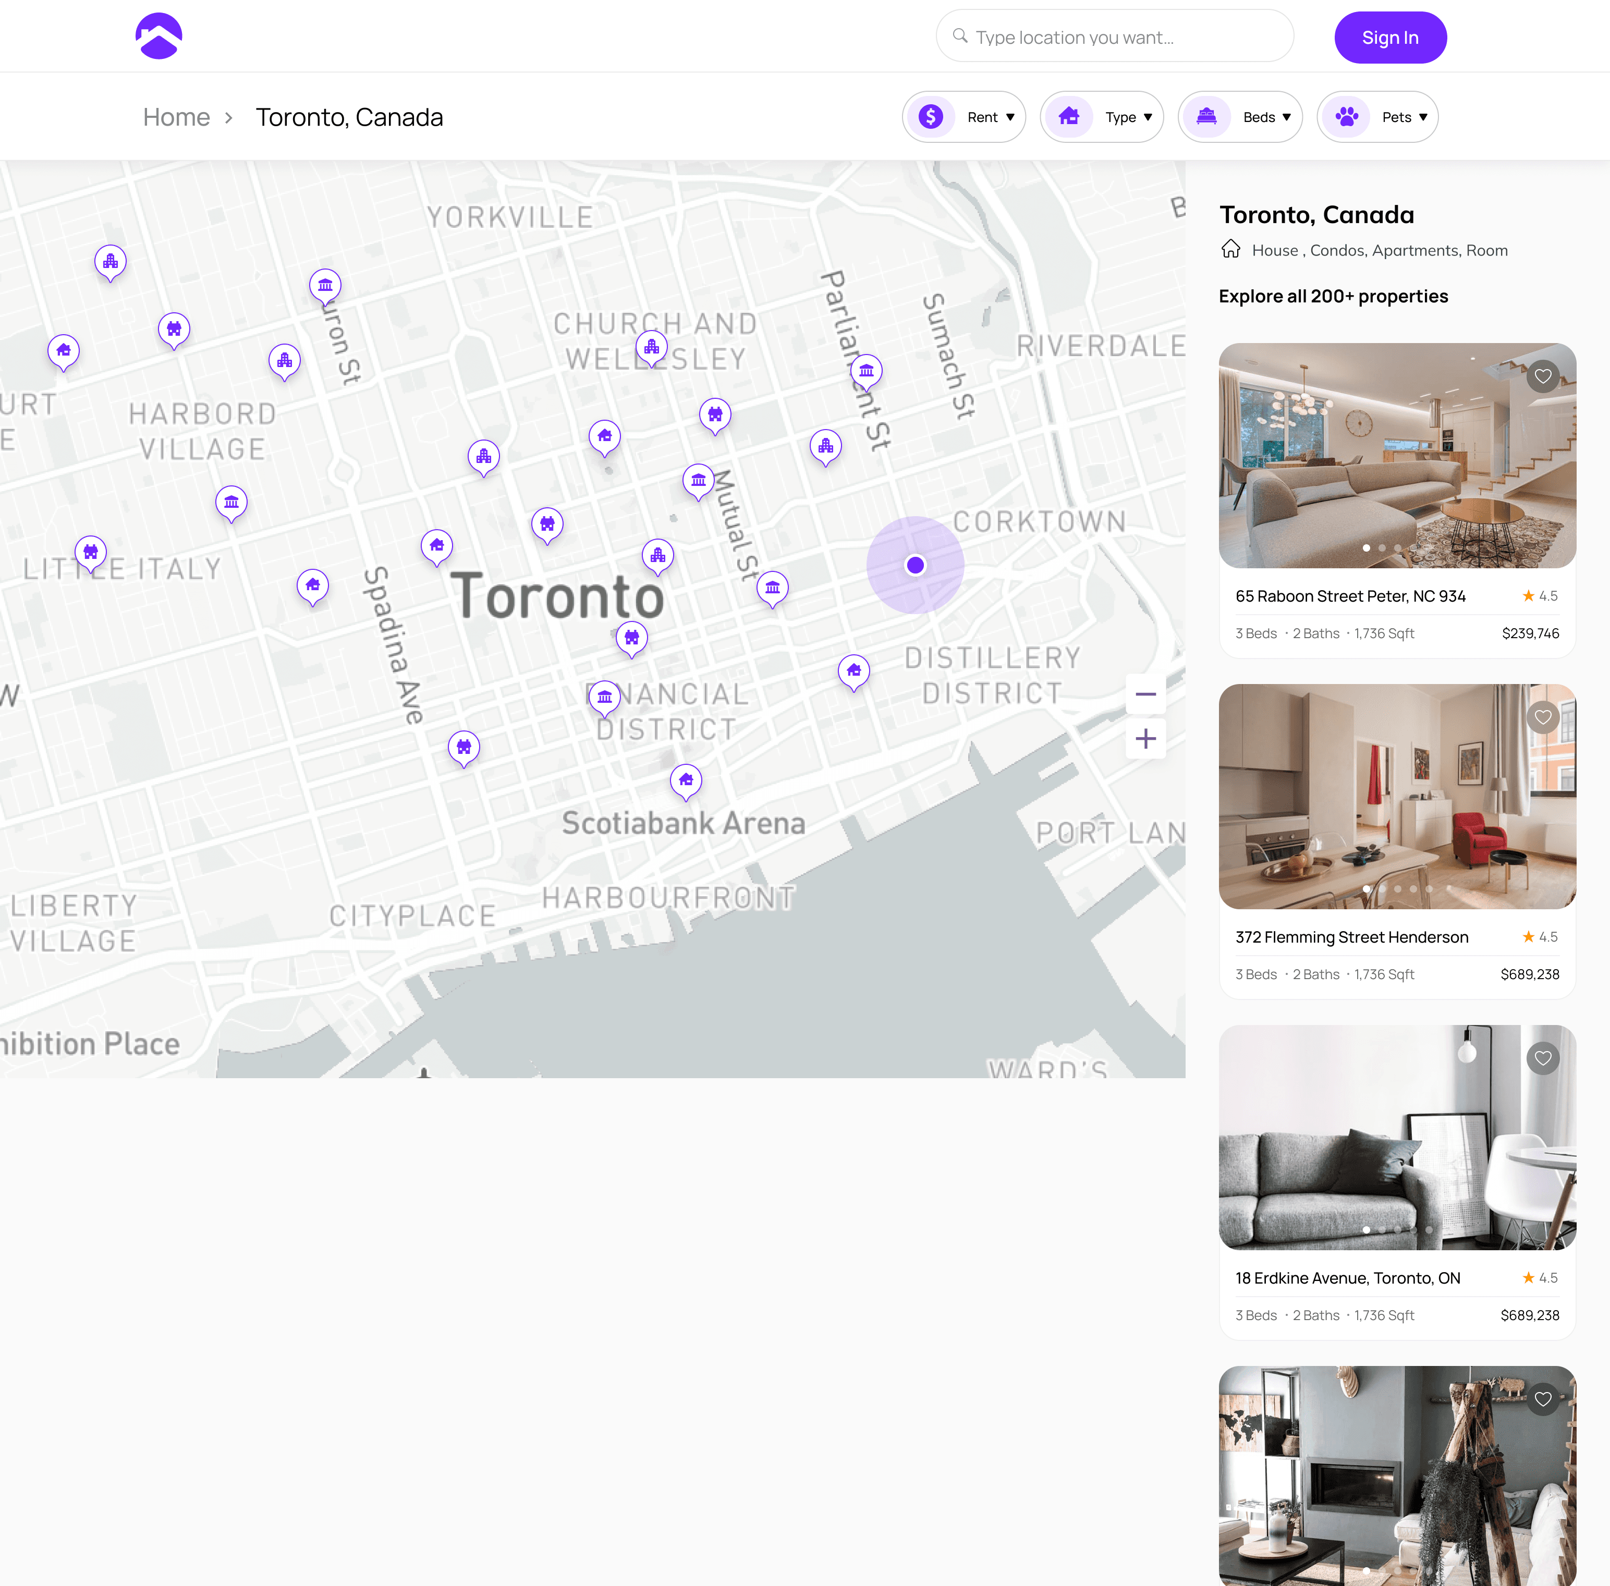This screenshot has height=1586, width=1610.
Task: Select bank pin at bottom end of Mutual St label
Action: pos(772,589)
